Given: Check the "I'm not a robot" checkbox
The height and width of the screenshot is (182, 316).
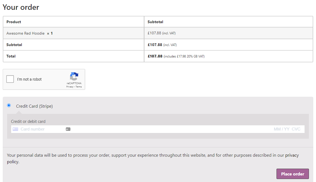Looking at the screenshot, I should (10, 79).
